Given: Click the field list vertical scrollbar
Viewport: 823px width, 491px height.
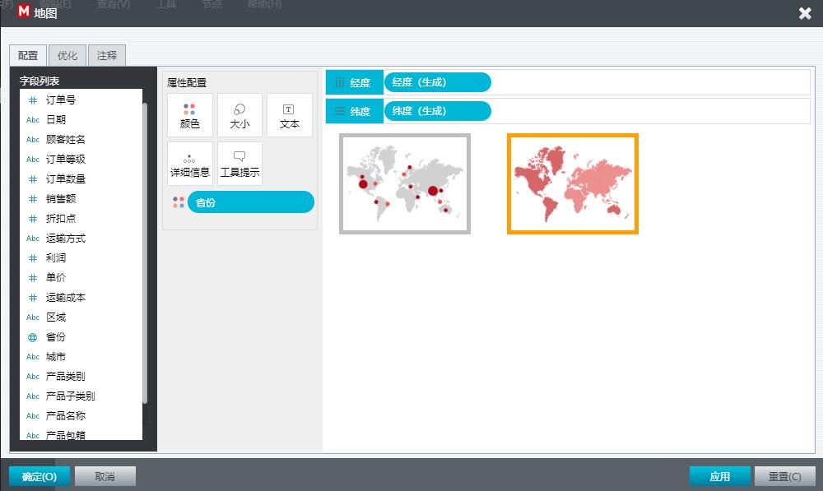Looking at the screenshot, I should click(x=145, y=253).
